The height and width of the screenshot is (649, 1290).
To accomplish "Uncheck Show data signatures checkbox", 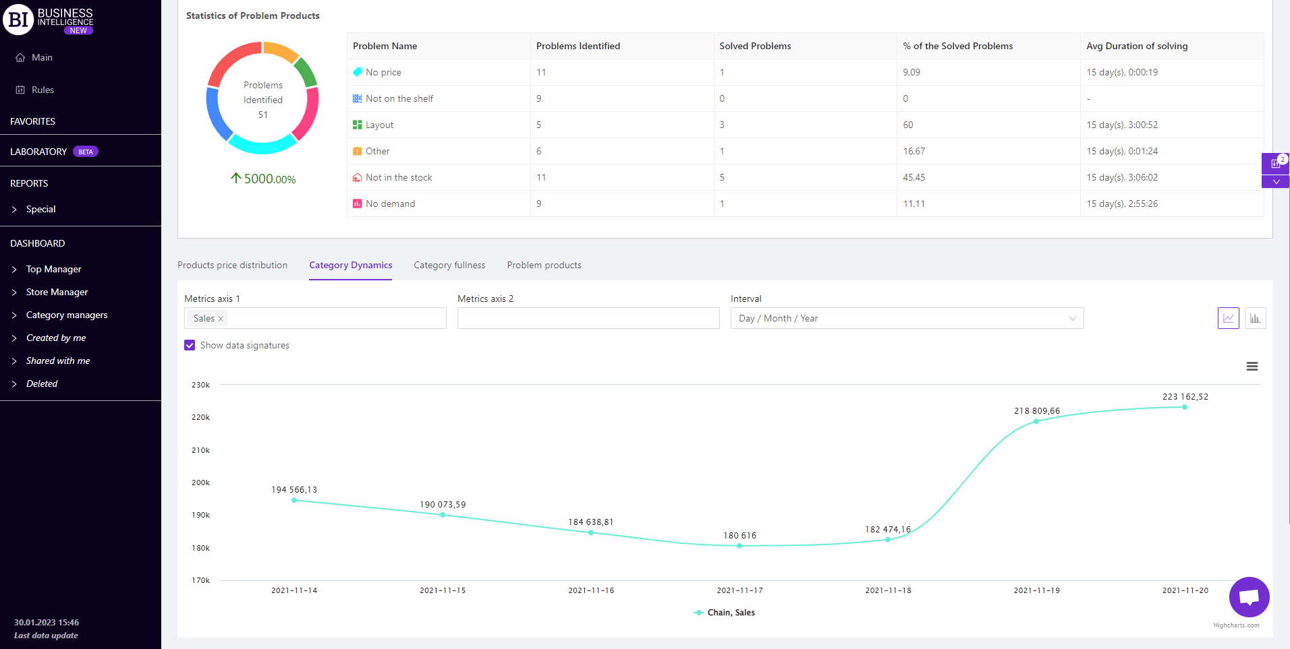I will coord(190,345).
